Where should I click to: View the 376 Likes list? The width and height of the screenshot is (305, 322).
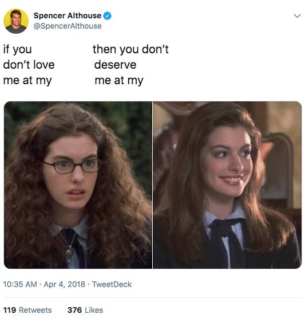[x=85, y=310]
